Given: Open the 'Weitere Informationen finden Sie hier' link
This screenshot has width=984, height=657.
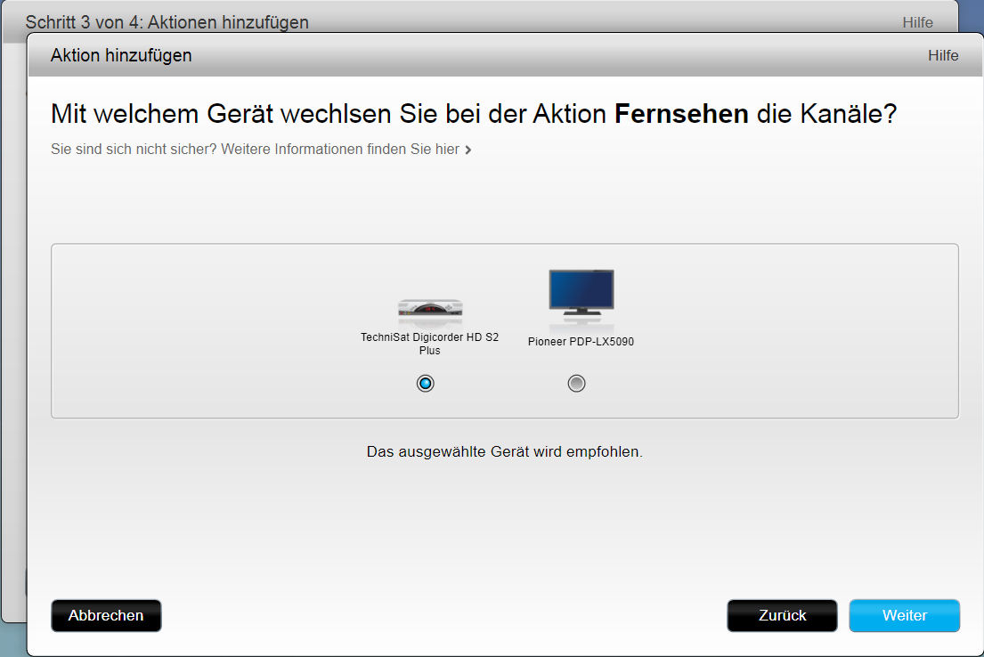Looking at the screenshot, I should tap(340, 150).
